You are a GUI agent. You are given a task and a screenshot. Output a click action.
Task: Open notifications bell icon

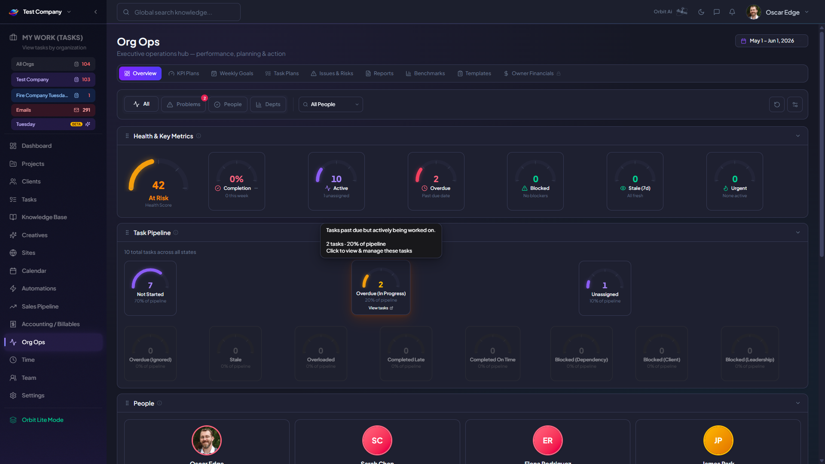click(732, 12)
